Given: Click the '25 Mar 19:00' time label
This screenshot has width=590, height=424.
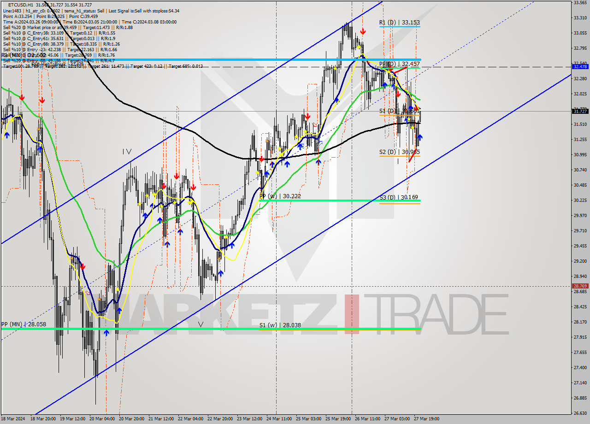Looking at the screenshot, I should click(338, 419).
